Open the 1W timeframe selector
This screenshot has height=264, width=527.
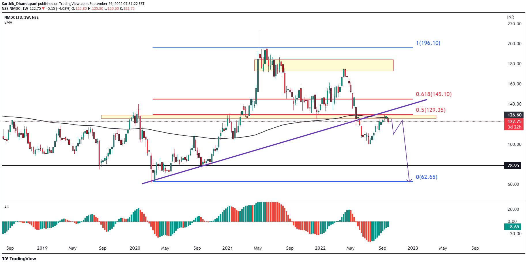25,9
